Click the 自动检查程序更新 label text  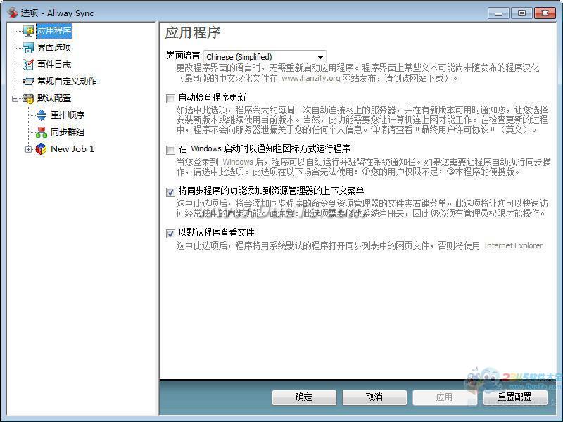213,97
